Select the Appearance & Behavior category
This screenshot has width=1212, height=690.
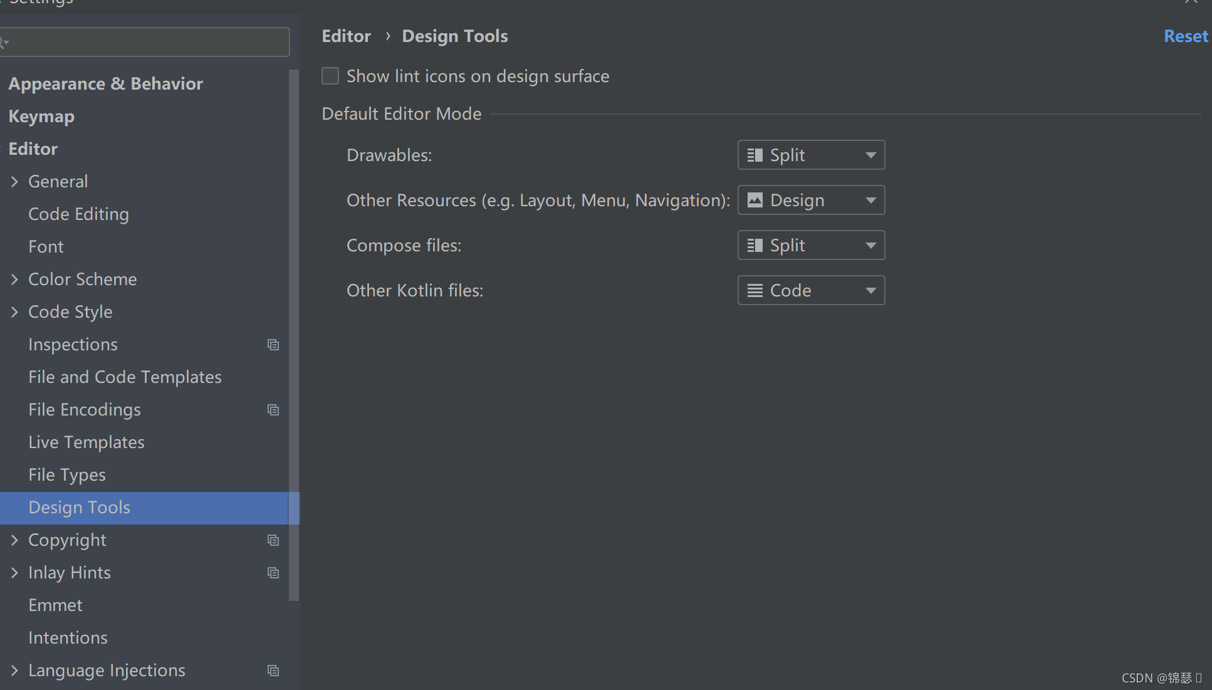pos(106,83)
